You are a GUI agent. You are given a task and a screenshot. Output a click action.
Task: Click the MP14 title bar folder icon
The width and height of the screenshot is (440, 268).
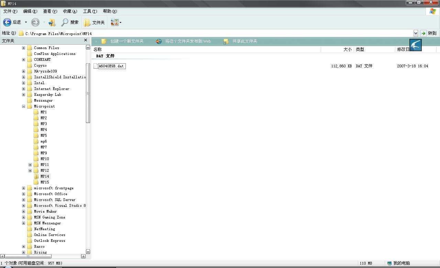[3, 3]
